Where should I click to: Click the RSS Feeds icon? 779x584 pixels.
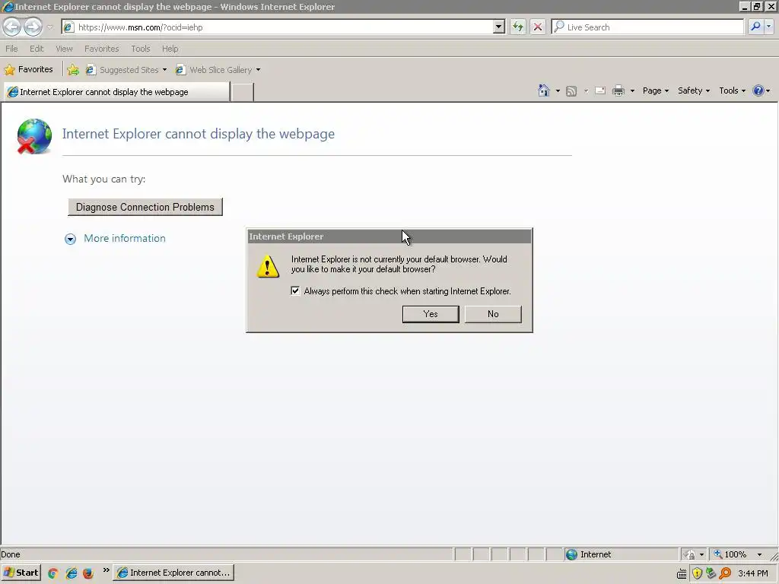coord(571,91)
